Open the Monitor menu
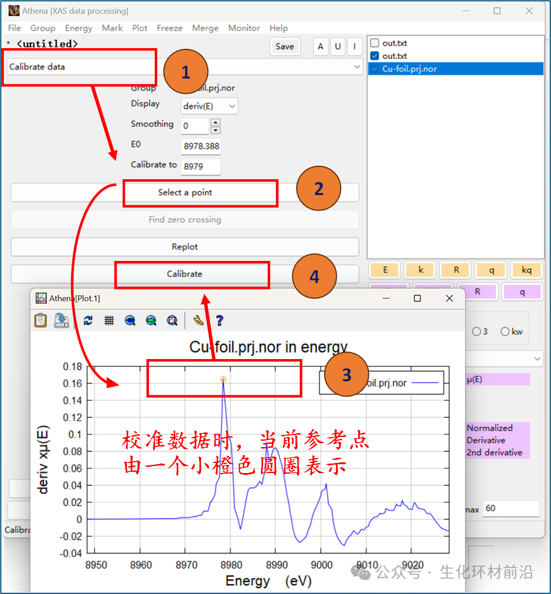The width and height of the screenshot is (551, 594). pyautogui.click(x=244, y=28)
